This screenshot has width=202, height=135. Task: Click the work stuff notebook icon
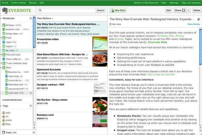6,93
